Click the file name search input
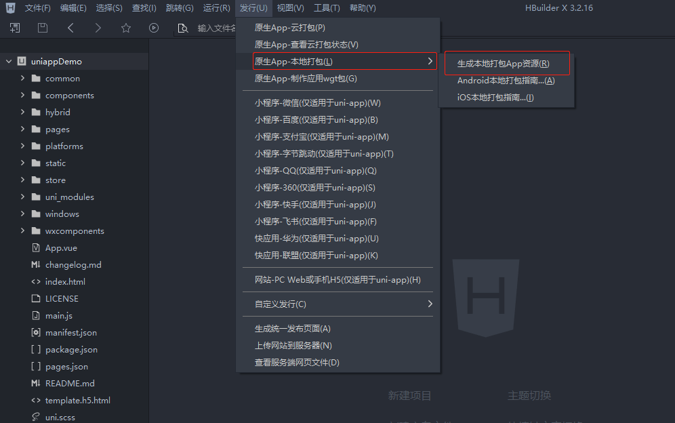Screen dimensions: 675x423 [x=216, y=28]
